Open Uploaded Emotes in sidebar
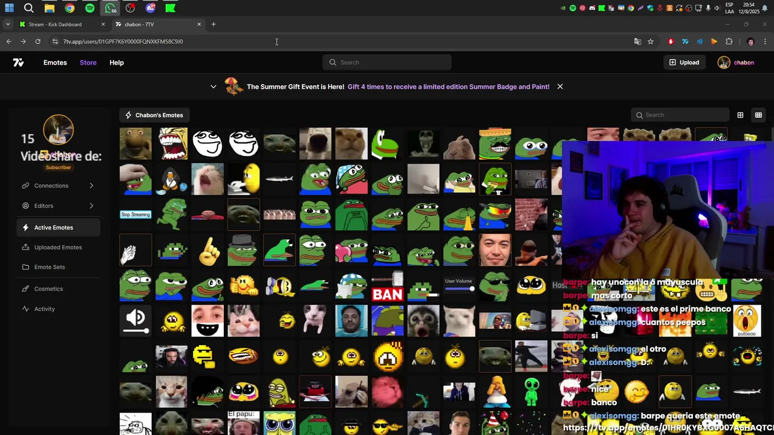 click(58, 247)
